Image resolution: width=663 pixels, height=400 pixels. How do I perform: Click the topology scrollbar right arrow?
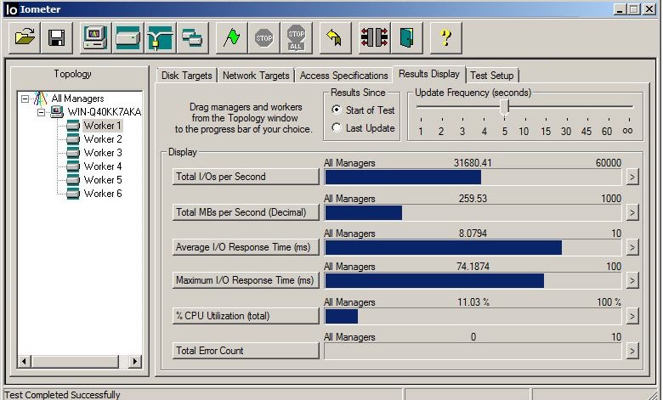(135, 361)
